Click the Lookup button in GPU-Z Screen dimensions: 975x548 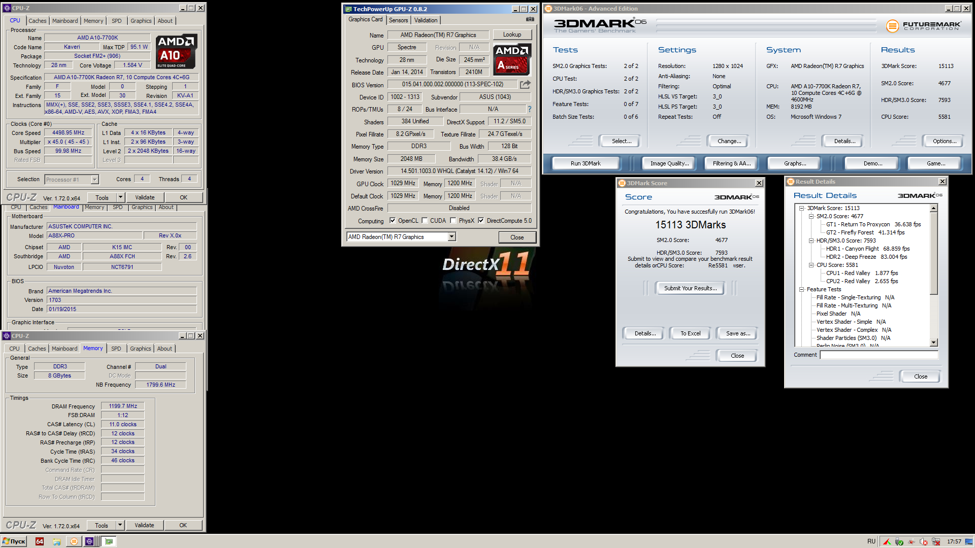[512, 35]
